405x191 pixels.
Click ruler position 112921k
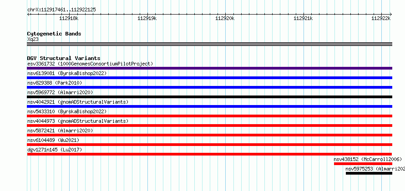[303, 18]
